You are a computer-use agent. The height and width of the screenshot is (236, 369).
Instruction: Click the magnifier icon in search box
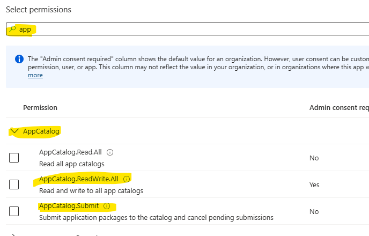(12, 29)
